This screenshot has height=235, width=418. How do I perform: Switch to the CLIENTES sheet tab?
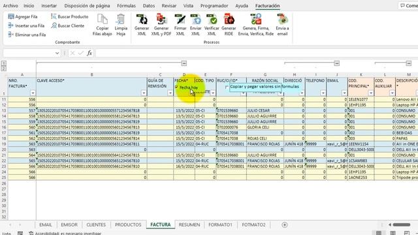click(96, 225)
